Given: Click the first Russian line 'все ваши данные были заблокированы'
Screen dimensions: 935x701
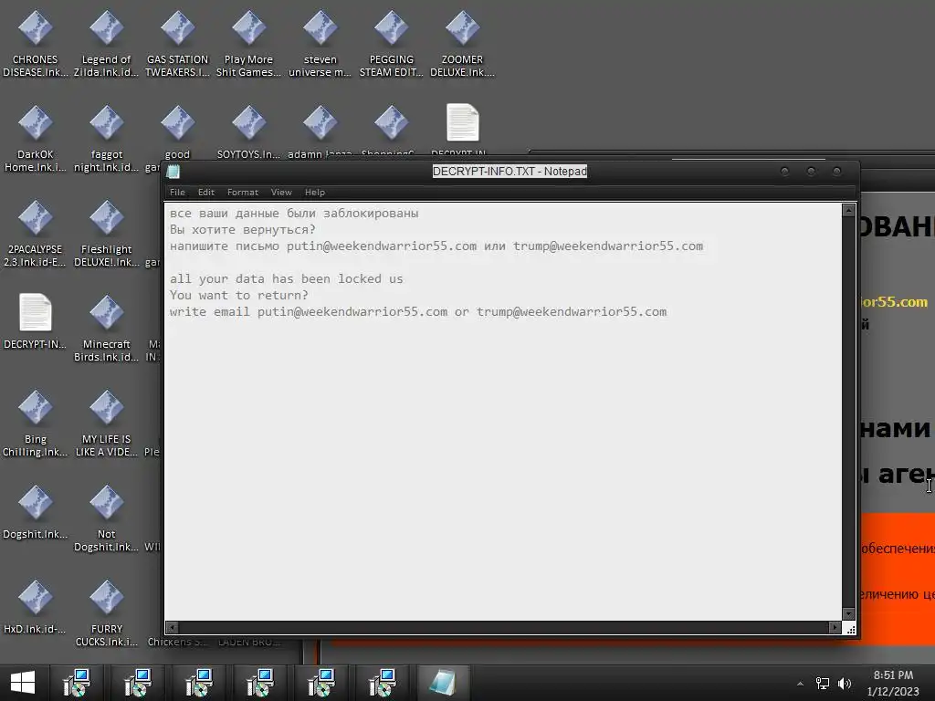Looking at the screenshot, I should [x=294, y=213].
